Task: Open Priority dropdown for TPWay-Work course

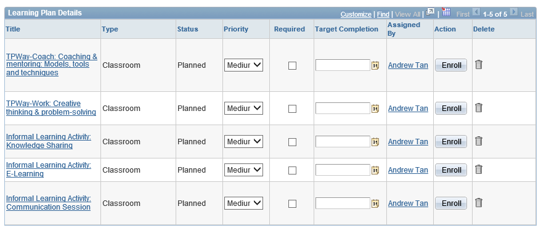Action: [243, 108]
